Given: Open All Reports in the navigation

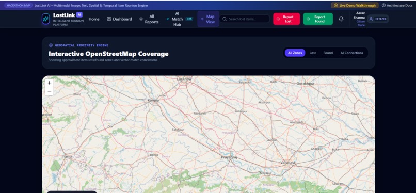Looking at the screenshot, I should (149, 19).
